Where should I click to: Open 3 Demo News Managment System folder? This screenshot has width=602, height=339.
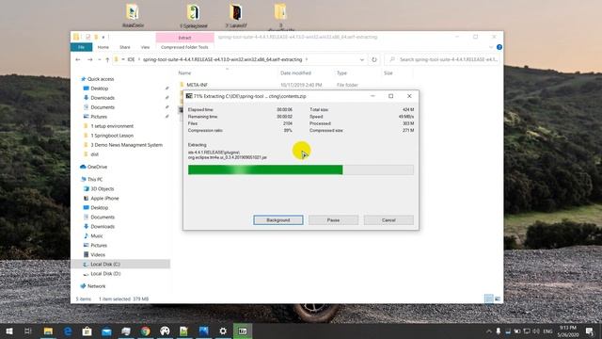coord(126,145)
